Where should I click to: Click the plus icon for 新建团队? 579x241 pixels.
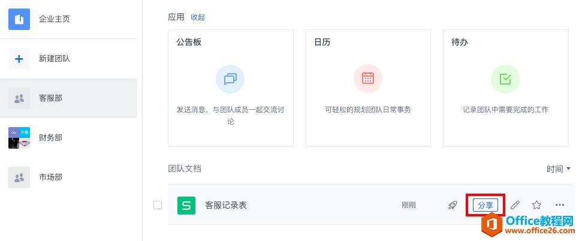pos(19,59)
